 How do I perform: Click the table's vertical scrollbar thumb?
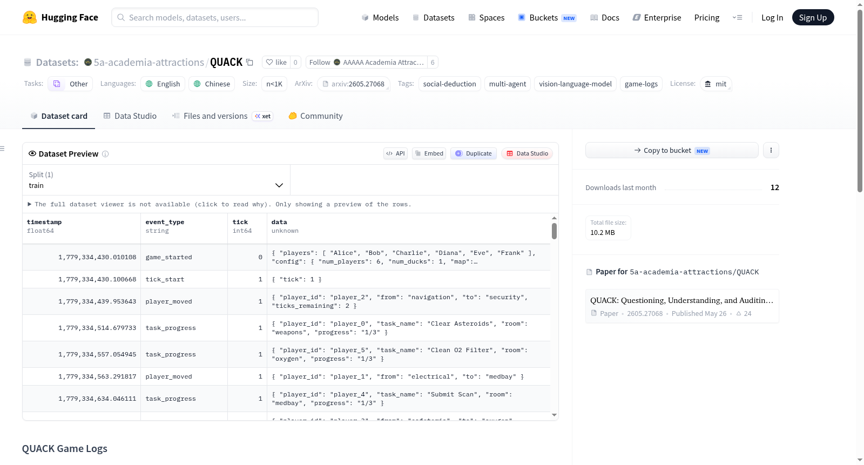pyautogui.click(x=554, y=231)
